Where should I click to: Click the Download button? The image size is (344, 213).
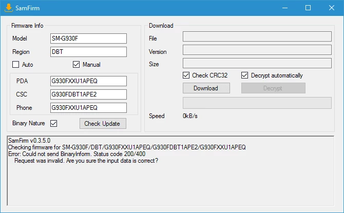[x=205, y=88]
